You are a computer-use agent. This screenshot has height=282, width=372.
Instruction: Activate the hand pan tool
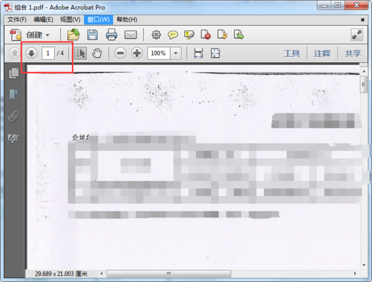tap(97, 53)
